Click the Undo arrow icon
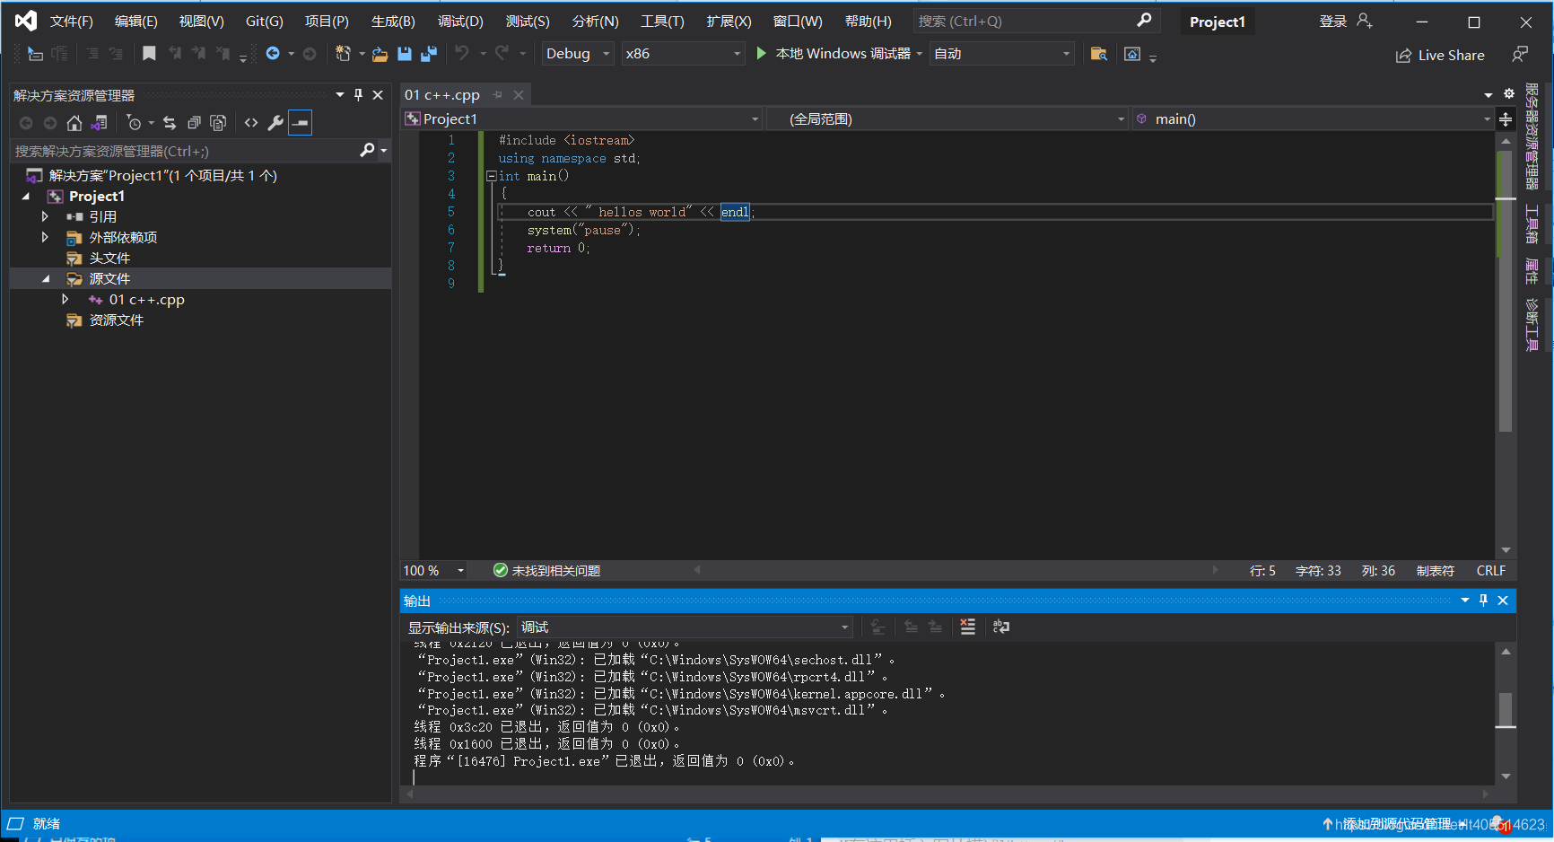1554x842 pixels. [461, 54]
